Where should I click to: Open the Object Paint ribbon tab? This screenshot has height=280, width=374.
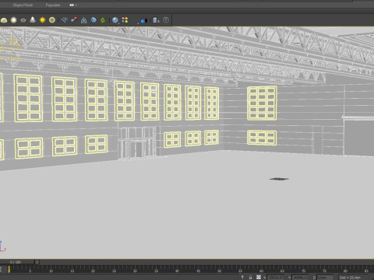(23, 5)
